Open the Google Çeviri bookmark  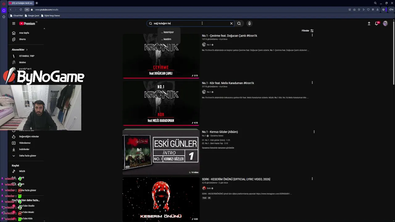32,16
